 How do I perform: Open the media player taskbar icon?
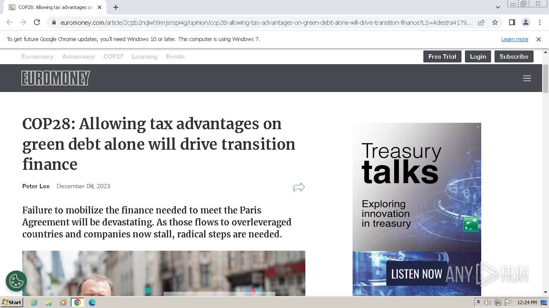pyautogui.click(x=63, y=302)
